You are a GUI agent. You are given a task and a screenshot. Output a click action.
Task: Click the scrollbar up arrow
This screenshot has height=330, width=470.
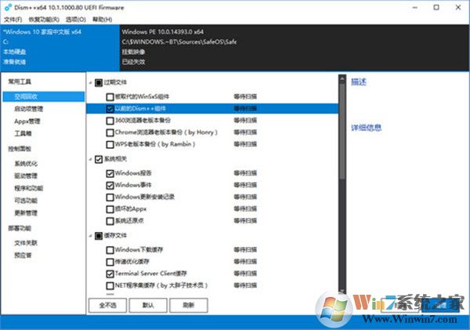342,78
